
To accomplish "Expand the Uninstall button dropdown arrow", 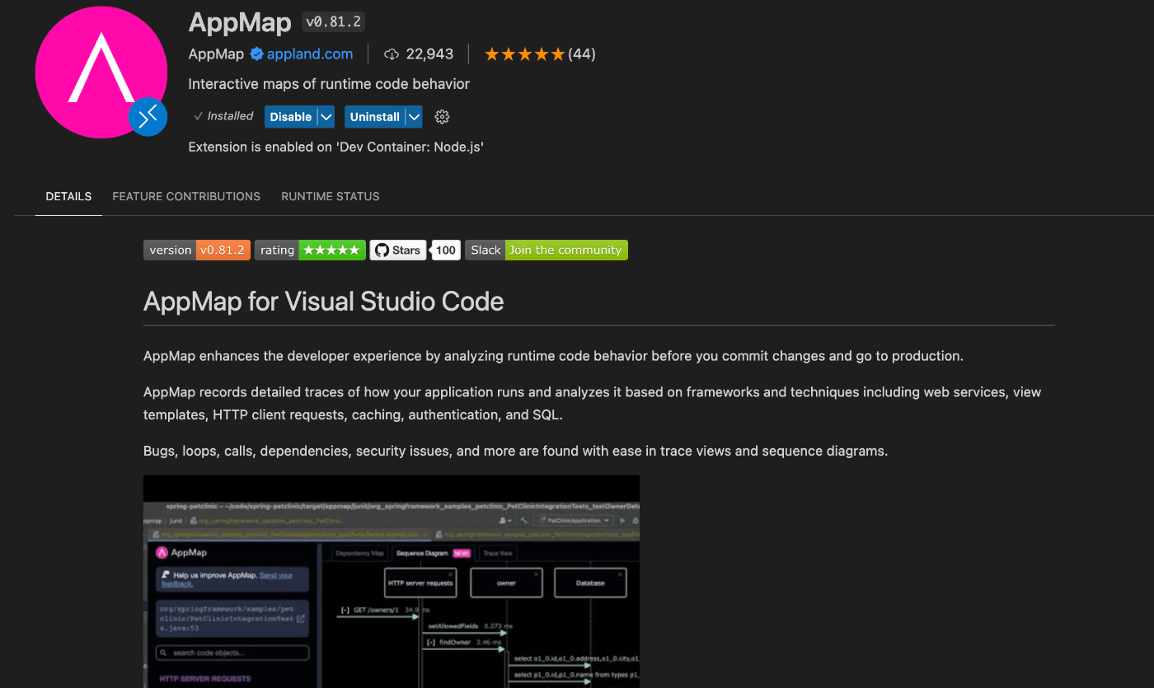I will (414, 117).
